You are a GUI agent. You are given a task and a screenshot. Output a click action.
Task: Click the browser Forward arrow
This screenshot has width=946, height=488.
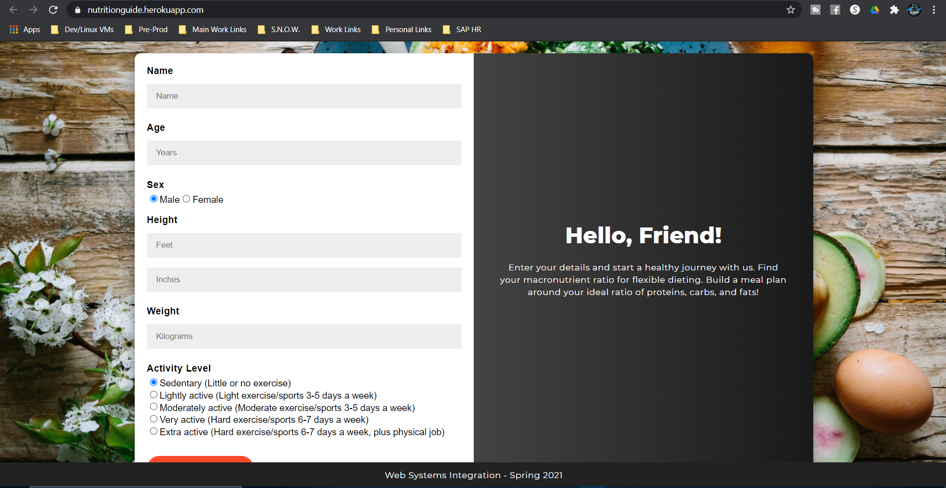click(x=33, y=10)
